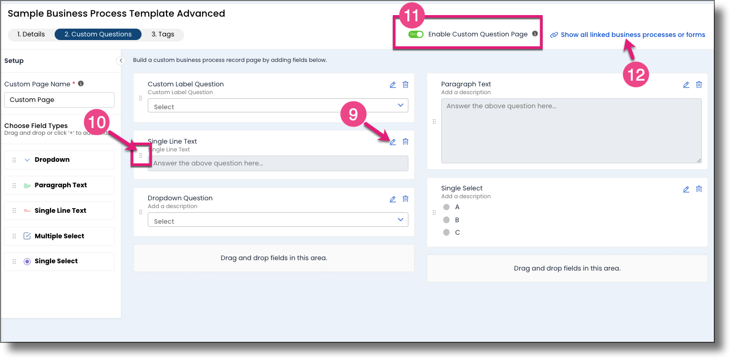Click drag handle of Single Select field type
The height and width of the screenshot is (359, 731).
15,261
